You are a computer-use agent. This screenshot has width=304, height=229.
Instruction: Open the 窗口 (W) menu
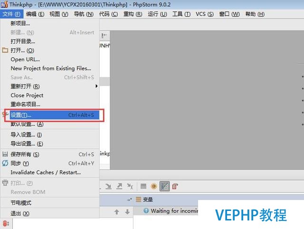pos(229,14)
